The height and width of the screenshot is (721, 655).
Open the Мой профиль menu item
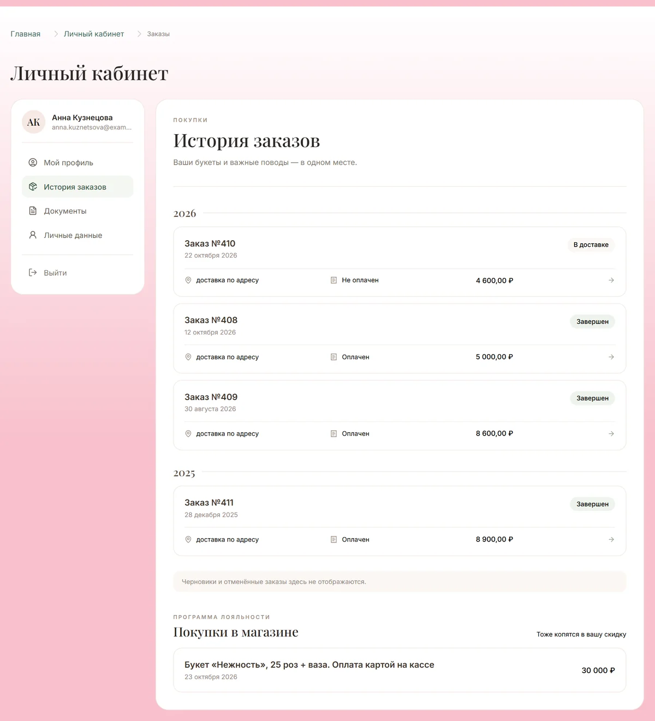pyautogui.click(x=78, y=163)
